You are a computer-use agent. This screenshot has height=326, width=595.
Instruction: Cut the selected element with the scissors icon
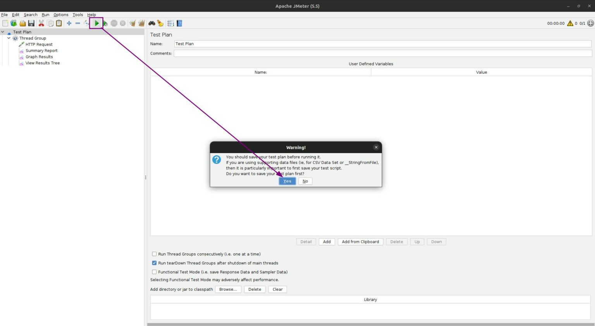41,23
